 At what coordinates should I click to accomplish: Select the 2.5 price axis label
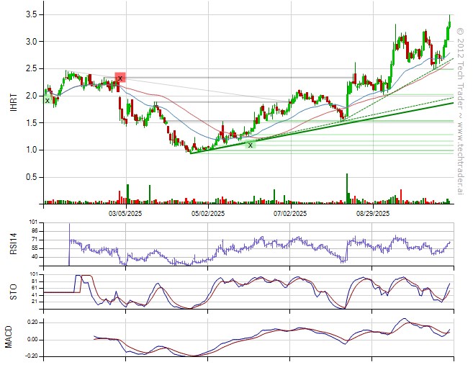pos(31,69)
